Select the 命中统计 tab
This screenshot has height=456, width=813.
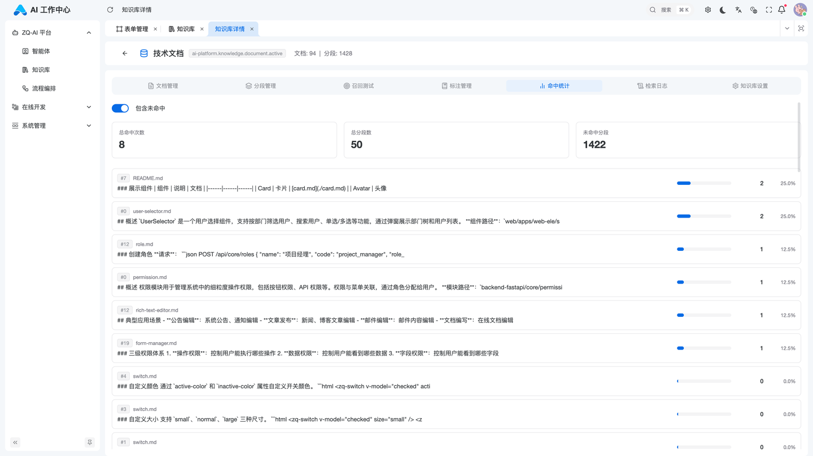coord(554,86)
